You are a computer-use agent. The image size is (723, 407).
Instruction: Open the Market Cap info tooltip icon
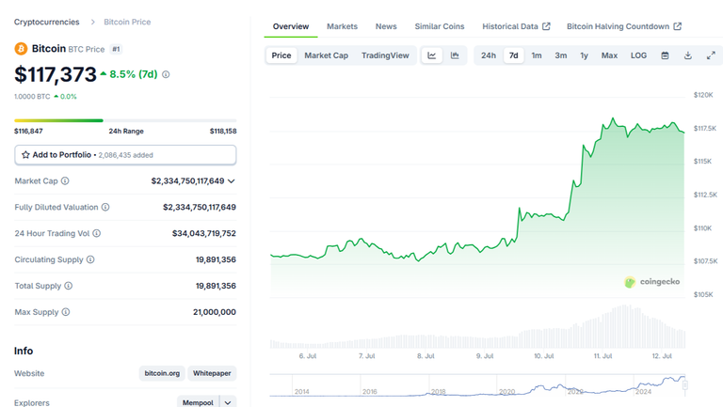coord(65,180)
